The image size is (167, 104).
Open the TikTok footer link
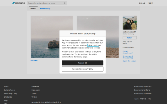pos(34,93)
